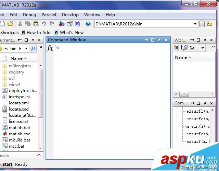Expand the Details panel chevron
Viewport: 219px width, 171px height.
(39, 155)
